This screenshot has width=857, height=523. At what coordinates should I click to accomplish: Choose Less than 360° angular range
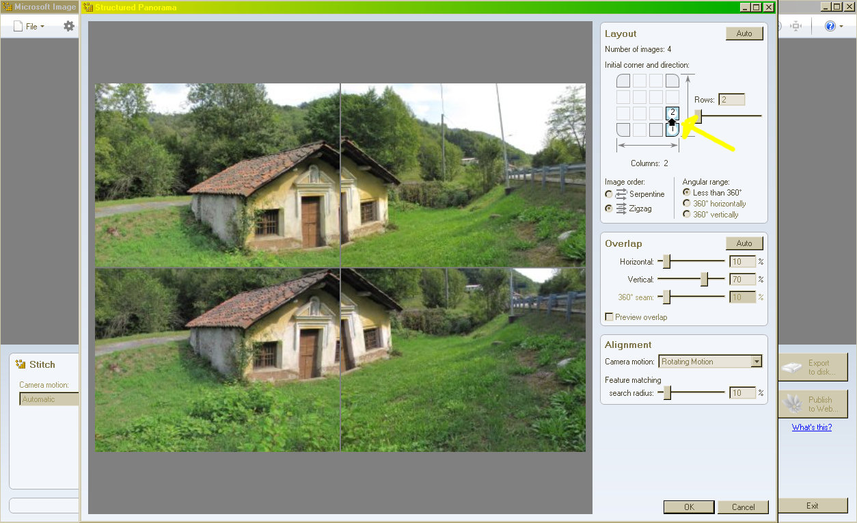(x=687, y=193)
